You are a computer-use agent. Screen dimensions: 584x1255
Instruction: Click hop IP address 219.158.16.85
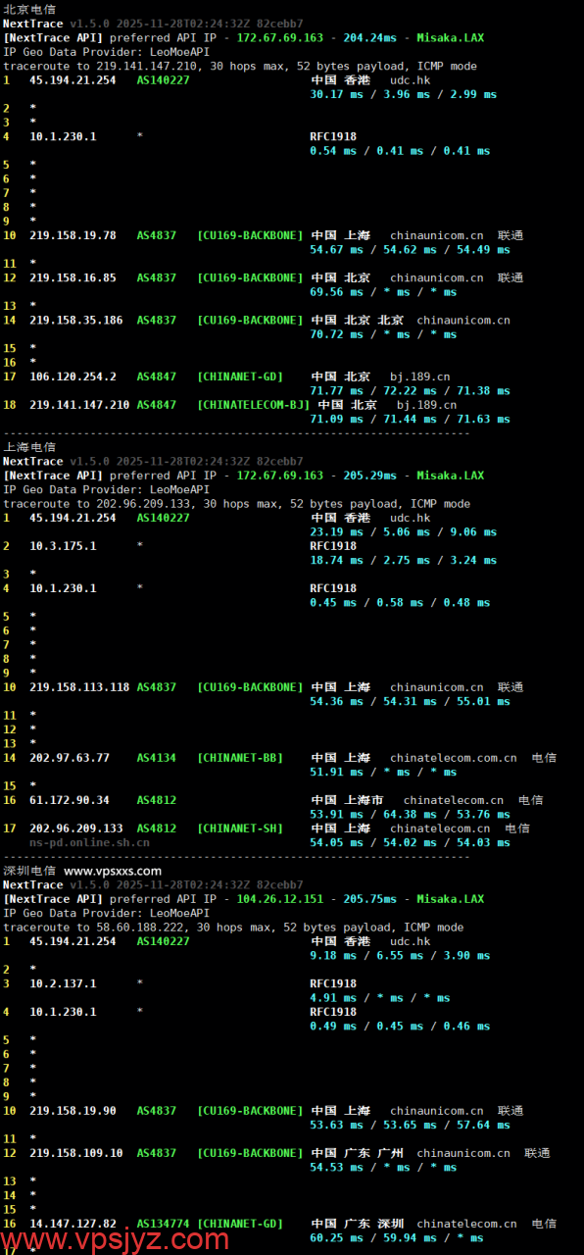point(73,277)
